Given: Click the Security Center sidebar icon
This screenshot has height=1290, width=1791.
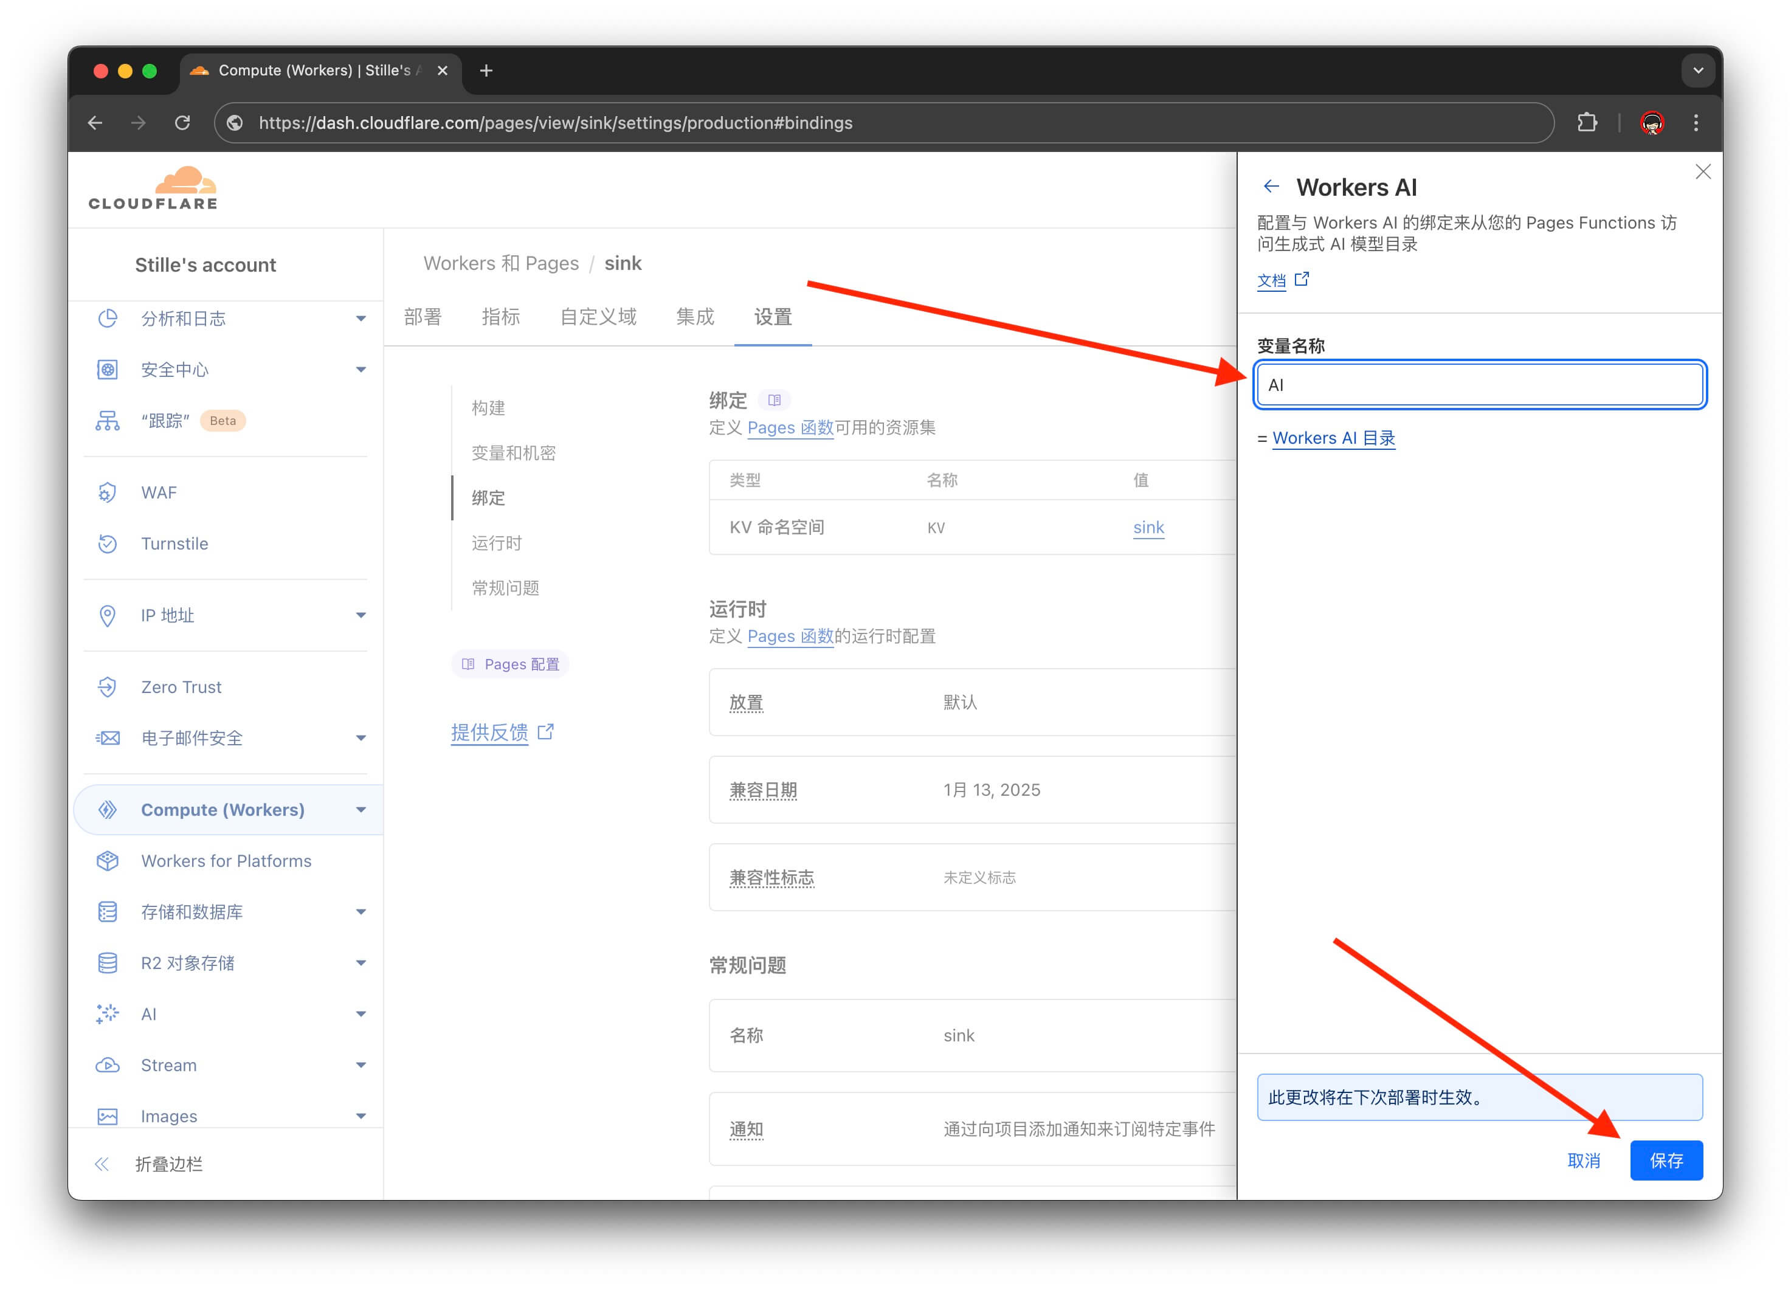Looking at the screenshot, I should click(x=108, y=370).
